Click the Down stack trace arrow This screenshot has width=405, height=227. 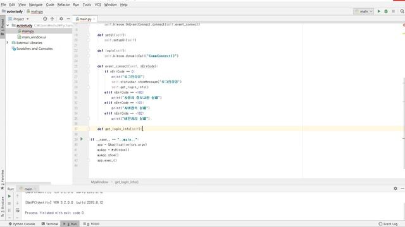pyautogui.click(x=18, y=203)
